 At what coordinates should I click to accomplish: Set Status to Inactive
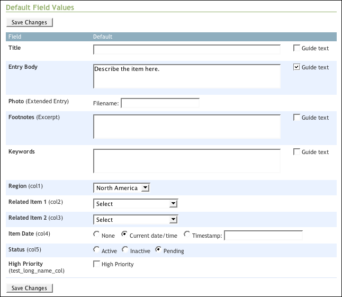(125, 249)
